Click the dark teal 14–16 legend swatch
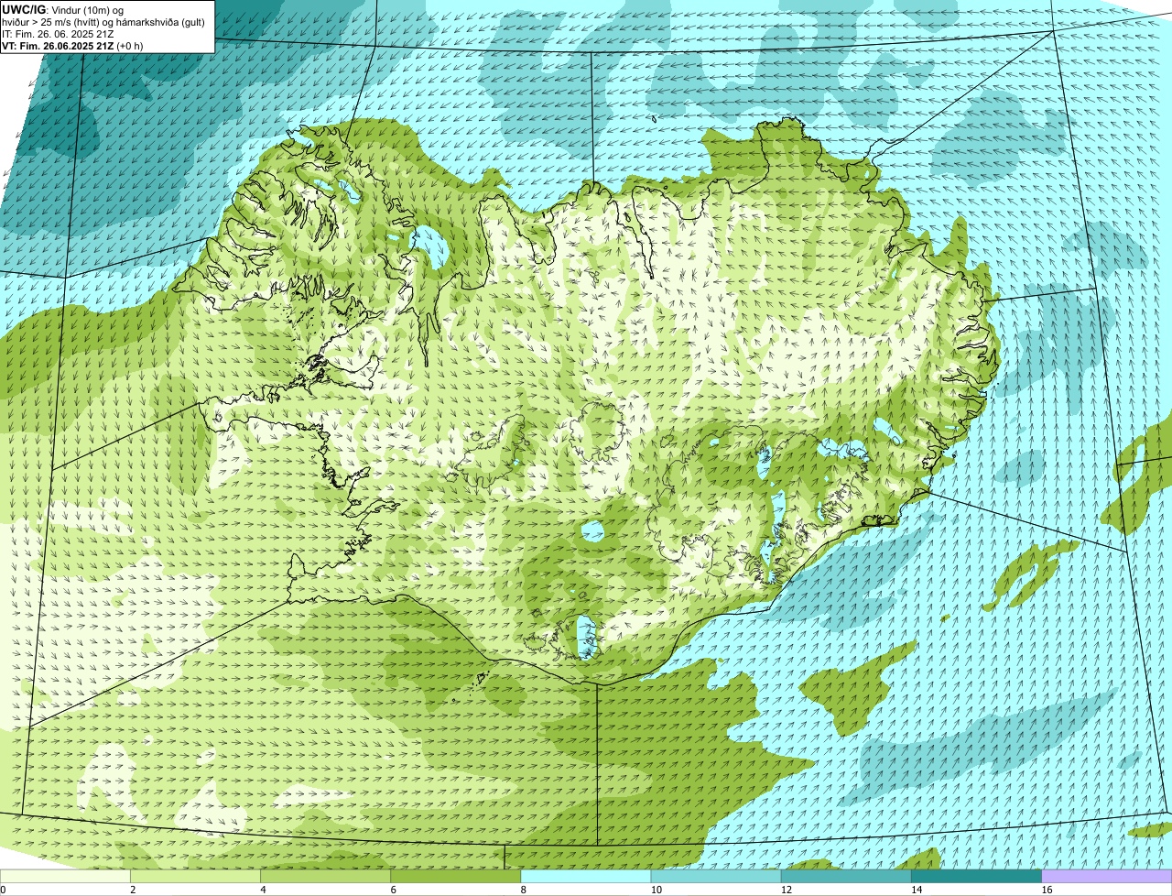This screenshot has height=896, width=1172. click(977, 877)
